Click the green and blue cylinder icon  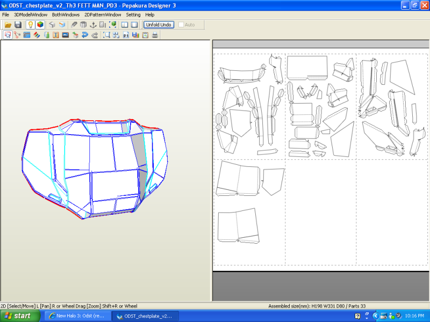pyautogui.click(x=47, y=35)
